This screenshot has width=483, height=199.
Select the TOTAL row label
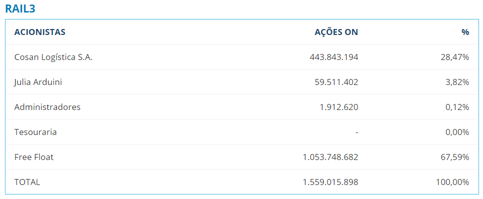27,182
